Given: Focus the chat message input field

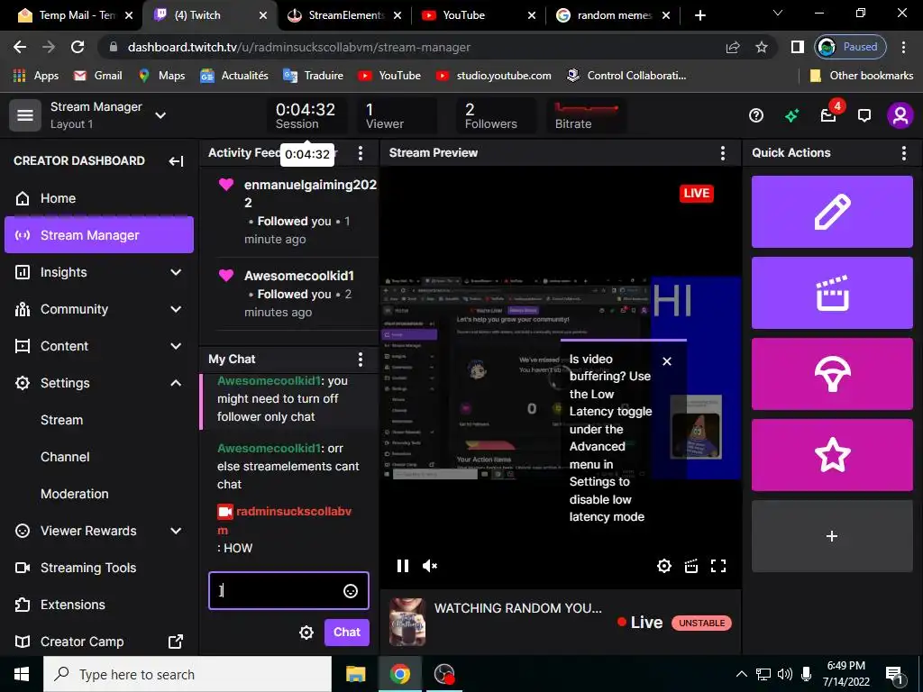Looking at the screenshot, I should coord(288,591).
